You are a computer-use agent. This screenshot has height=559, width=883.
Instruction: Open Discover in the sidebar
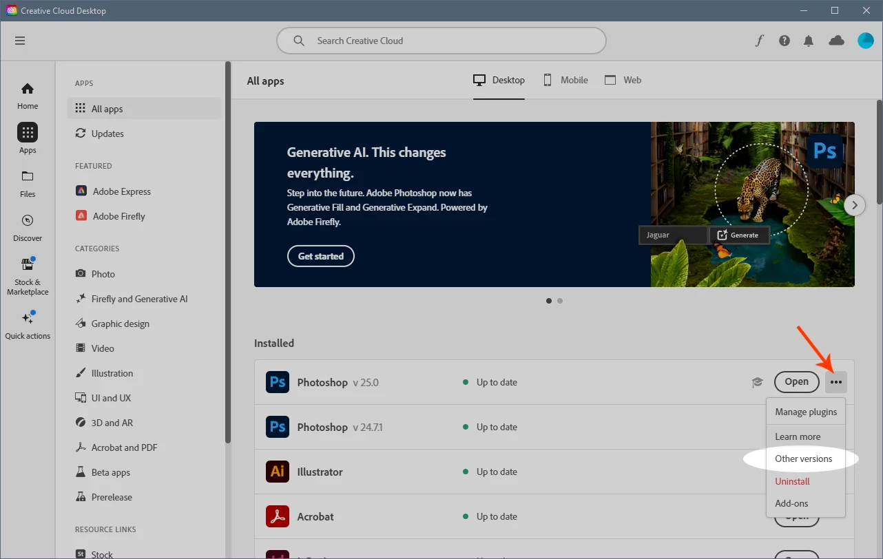(28, 228)
